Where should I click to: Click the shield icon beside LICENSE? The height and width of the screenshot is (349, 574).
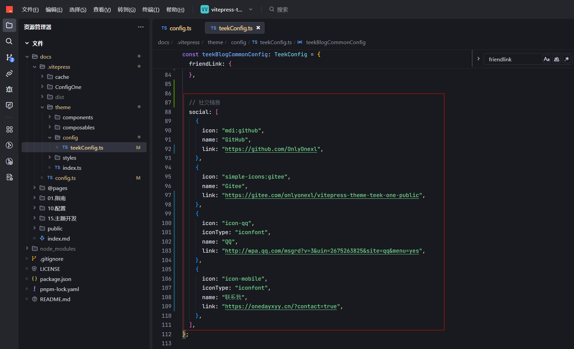point(34,269)
